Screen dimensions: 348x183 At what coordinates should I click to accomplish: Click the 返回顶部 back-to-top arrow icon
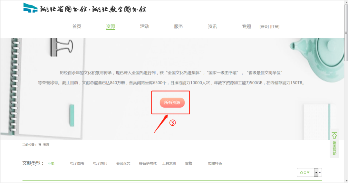334,136
